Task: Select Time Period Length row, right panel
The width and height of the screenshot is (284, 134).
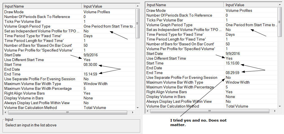Action: [x=211, y=39]
